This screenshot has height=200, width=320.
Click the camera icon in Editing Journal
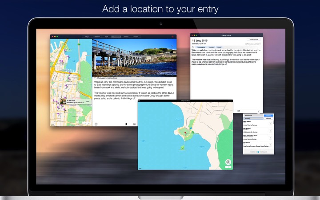tap(238, 111)
